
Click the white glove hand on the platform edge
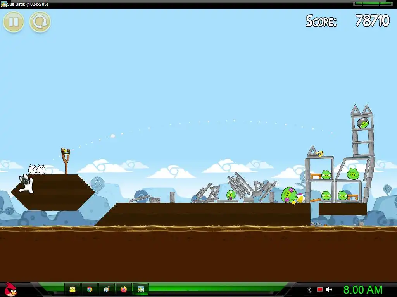pyautogui.click(x=26, y=184)
